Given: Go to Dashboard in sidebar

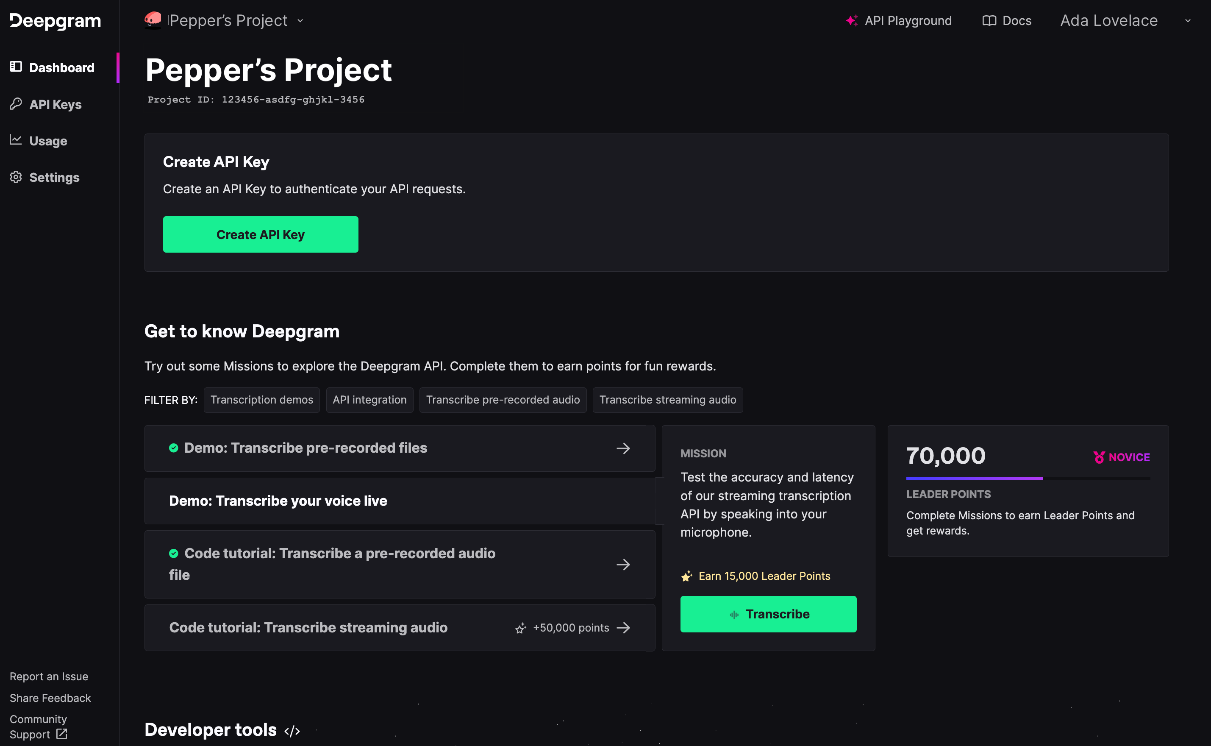Looking at the screenshot, I should click(x=61, y=67).
